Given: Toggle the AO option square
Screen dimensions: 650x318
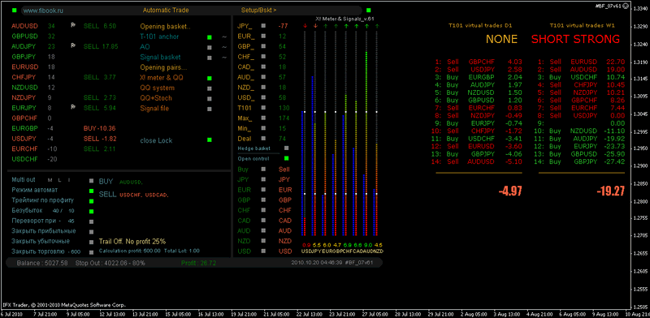Looking at the screenshot, I should pyautogui.click(x=210, y=47).
